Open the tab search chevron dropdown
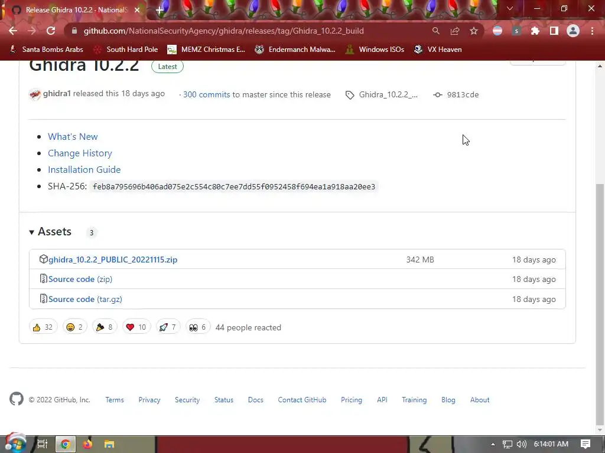Viewport: 605px width, 453px height. 510,8
